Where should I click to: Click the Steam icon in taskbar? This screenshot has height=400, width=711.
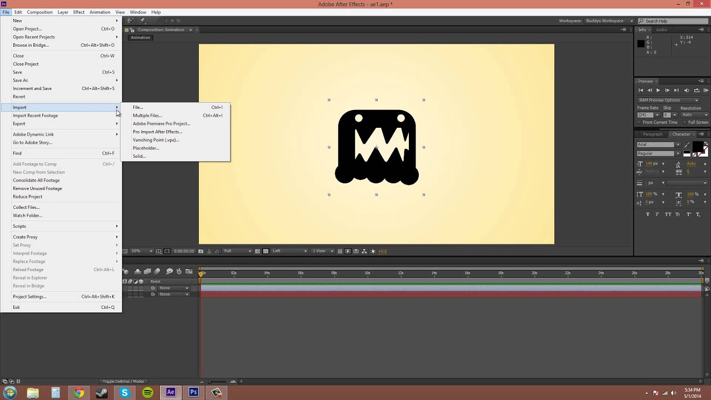click(x=102, y=393)
